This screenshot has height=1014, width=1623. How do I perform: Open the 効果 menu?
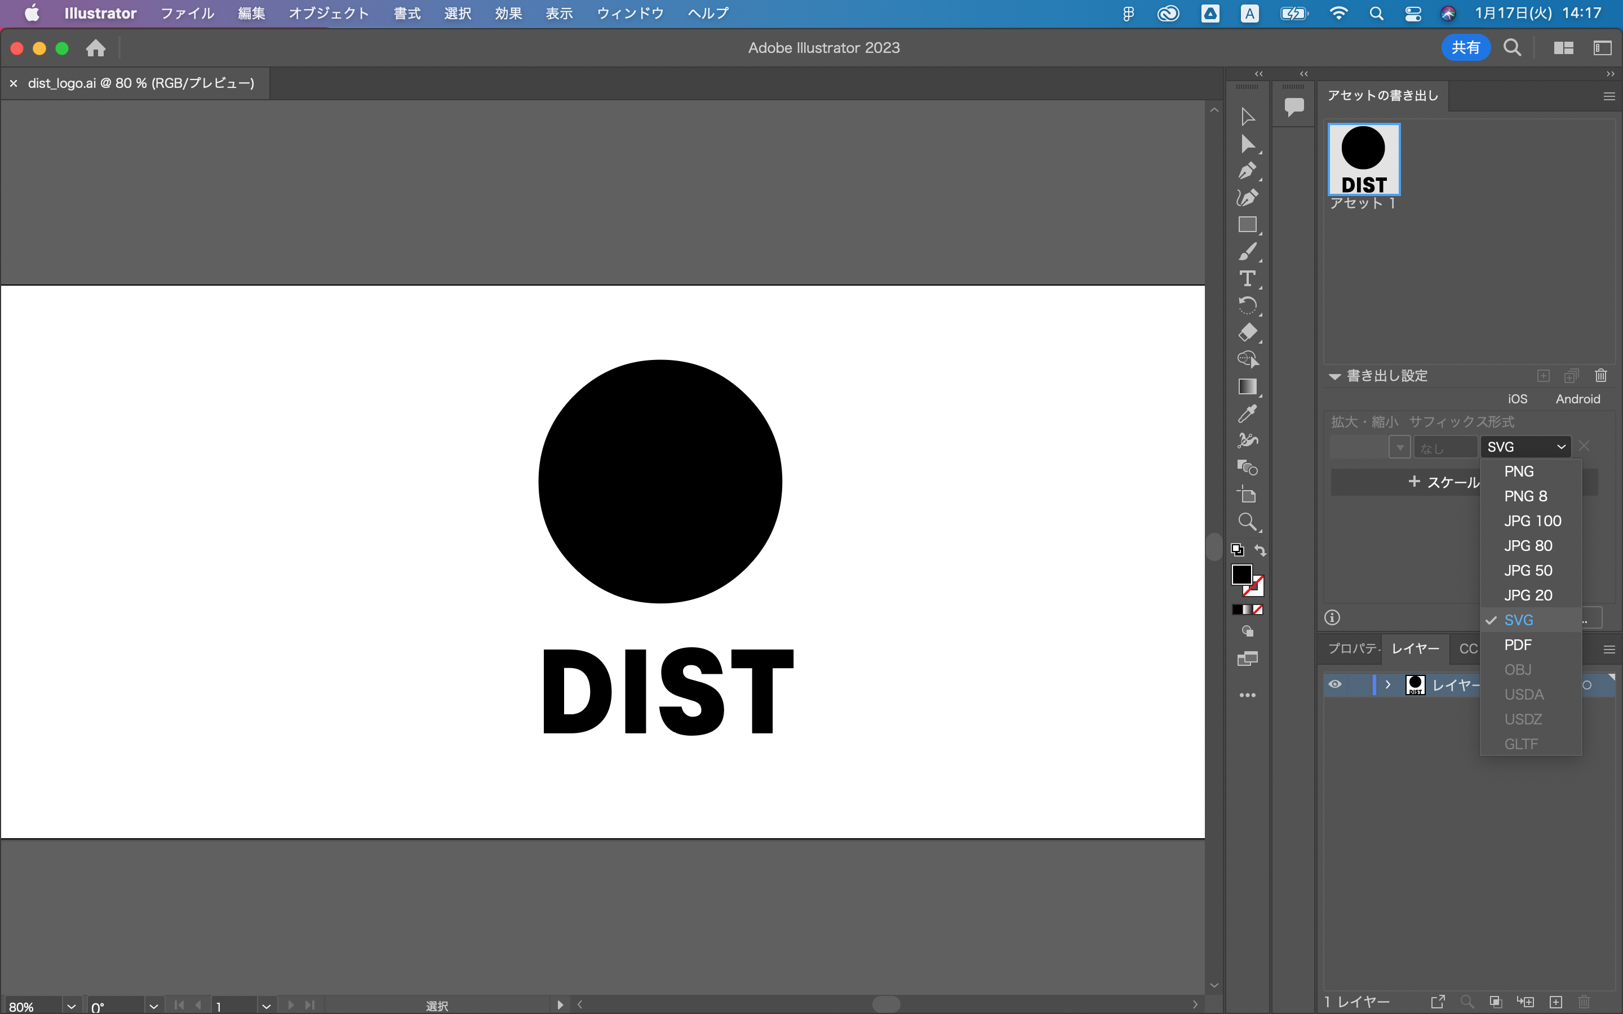tap(508, 14)
